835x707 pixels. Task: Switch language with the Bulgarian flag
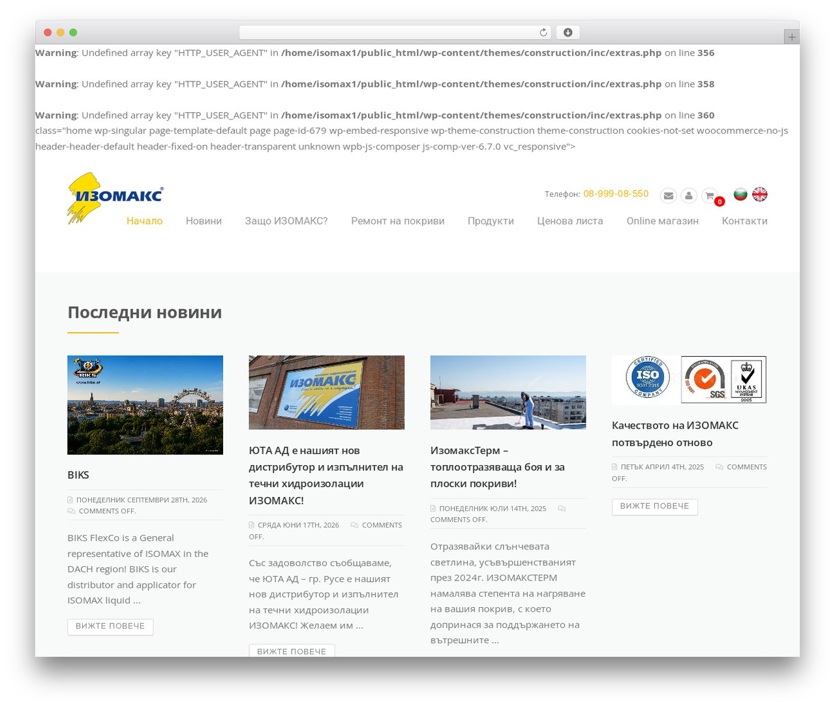point(740,194)
